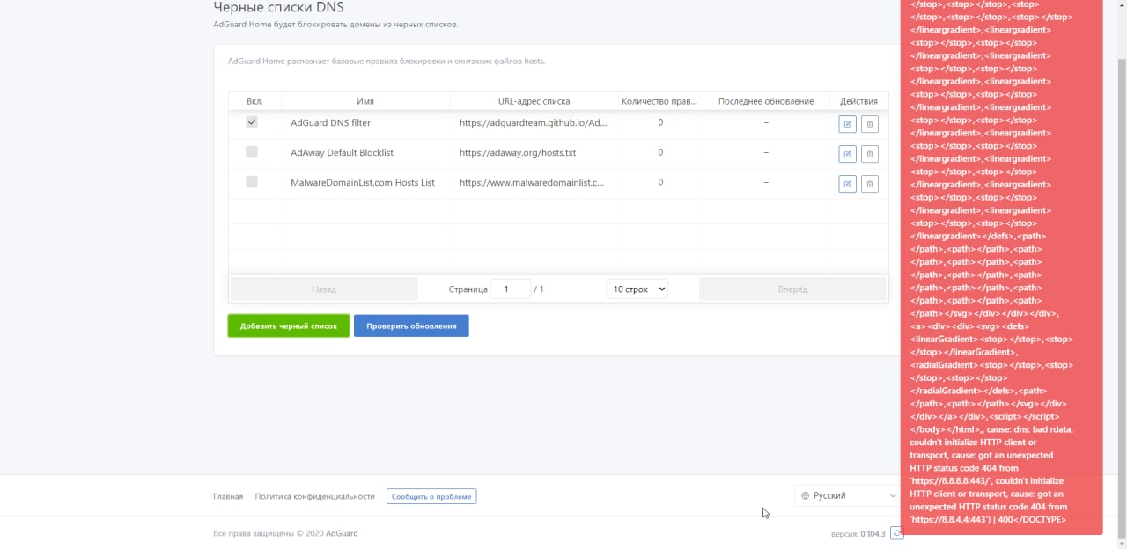The image size is (1127, 549).
Task: Sort by the Имя column header
Action: (365, 101)
